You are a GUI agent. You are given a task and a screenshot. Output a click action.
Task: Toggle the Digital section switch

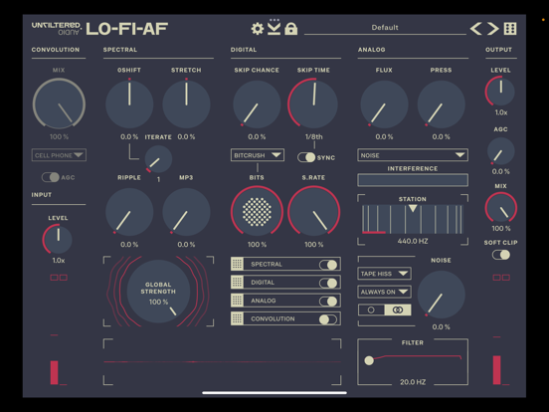(328, 283)
